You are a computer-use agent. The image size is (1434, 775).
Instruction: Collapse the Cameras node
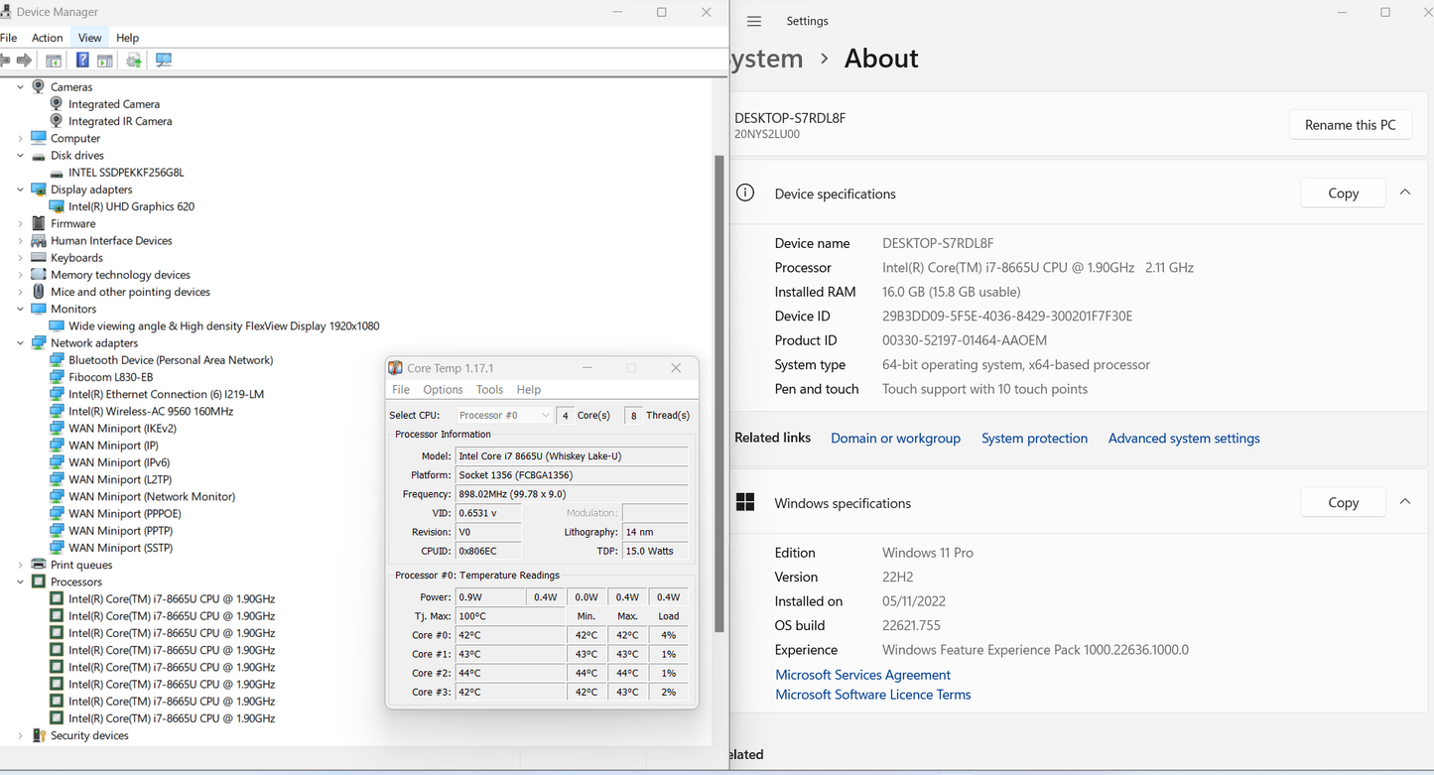tap(20, 86)
